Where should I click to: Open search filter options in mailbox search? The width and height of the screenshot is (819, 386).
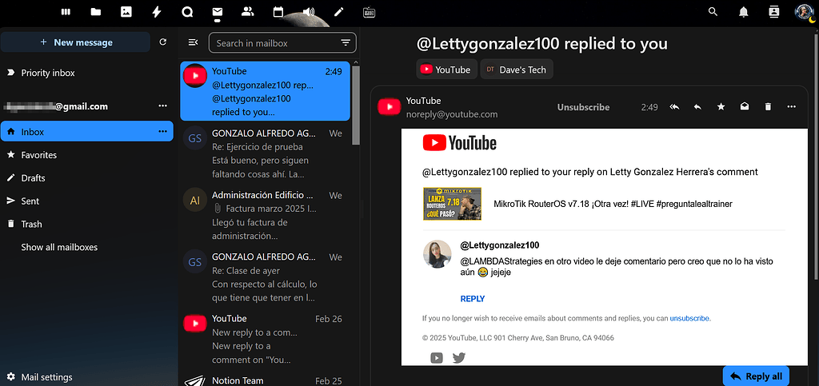pyautogui.click(x=346, y=43)
